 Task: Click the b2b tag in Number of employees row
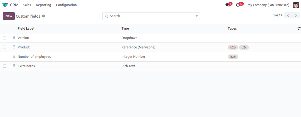[x=233, y=57]
